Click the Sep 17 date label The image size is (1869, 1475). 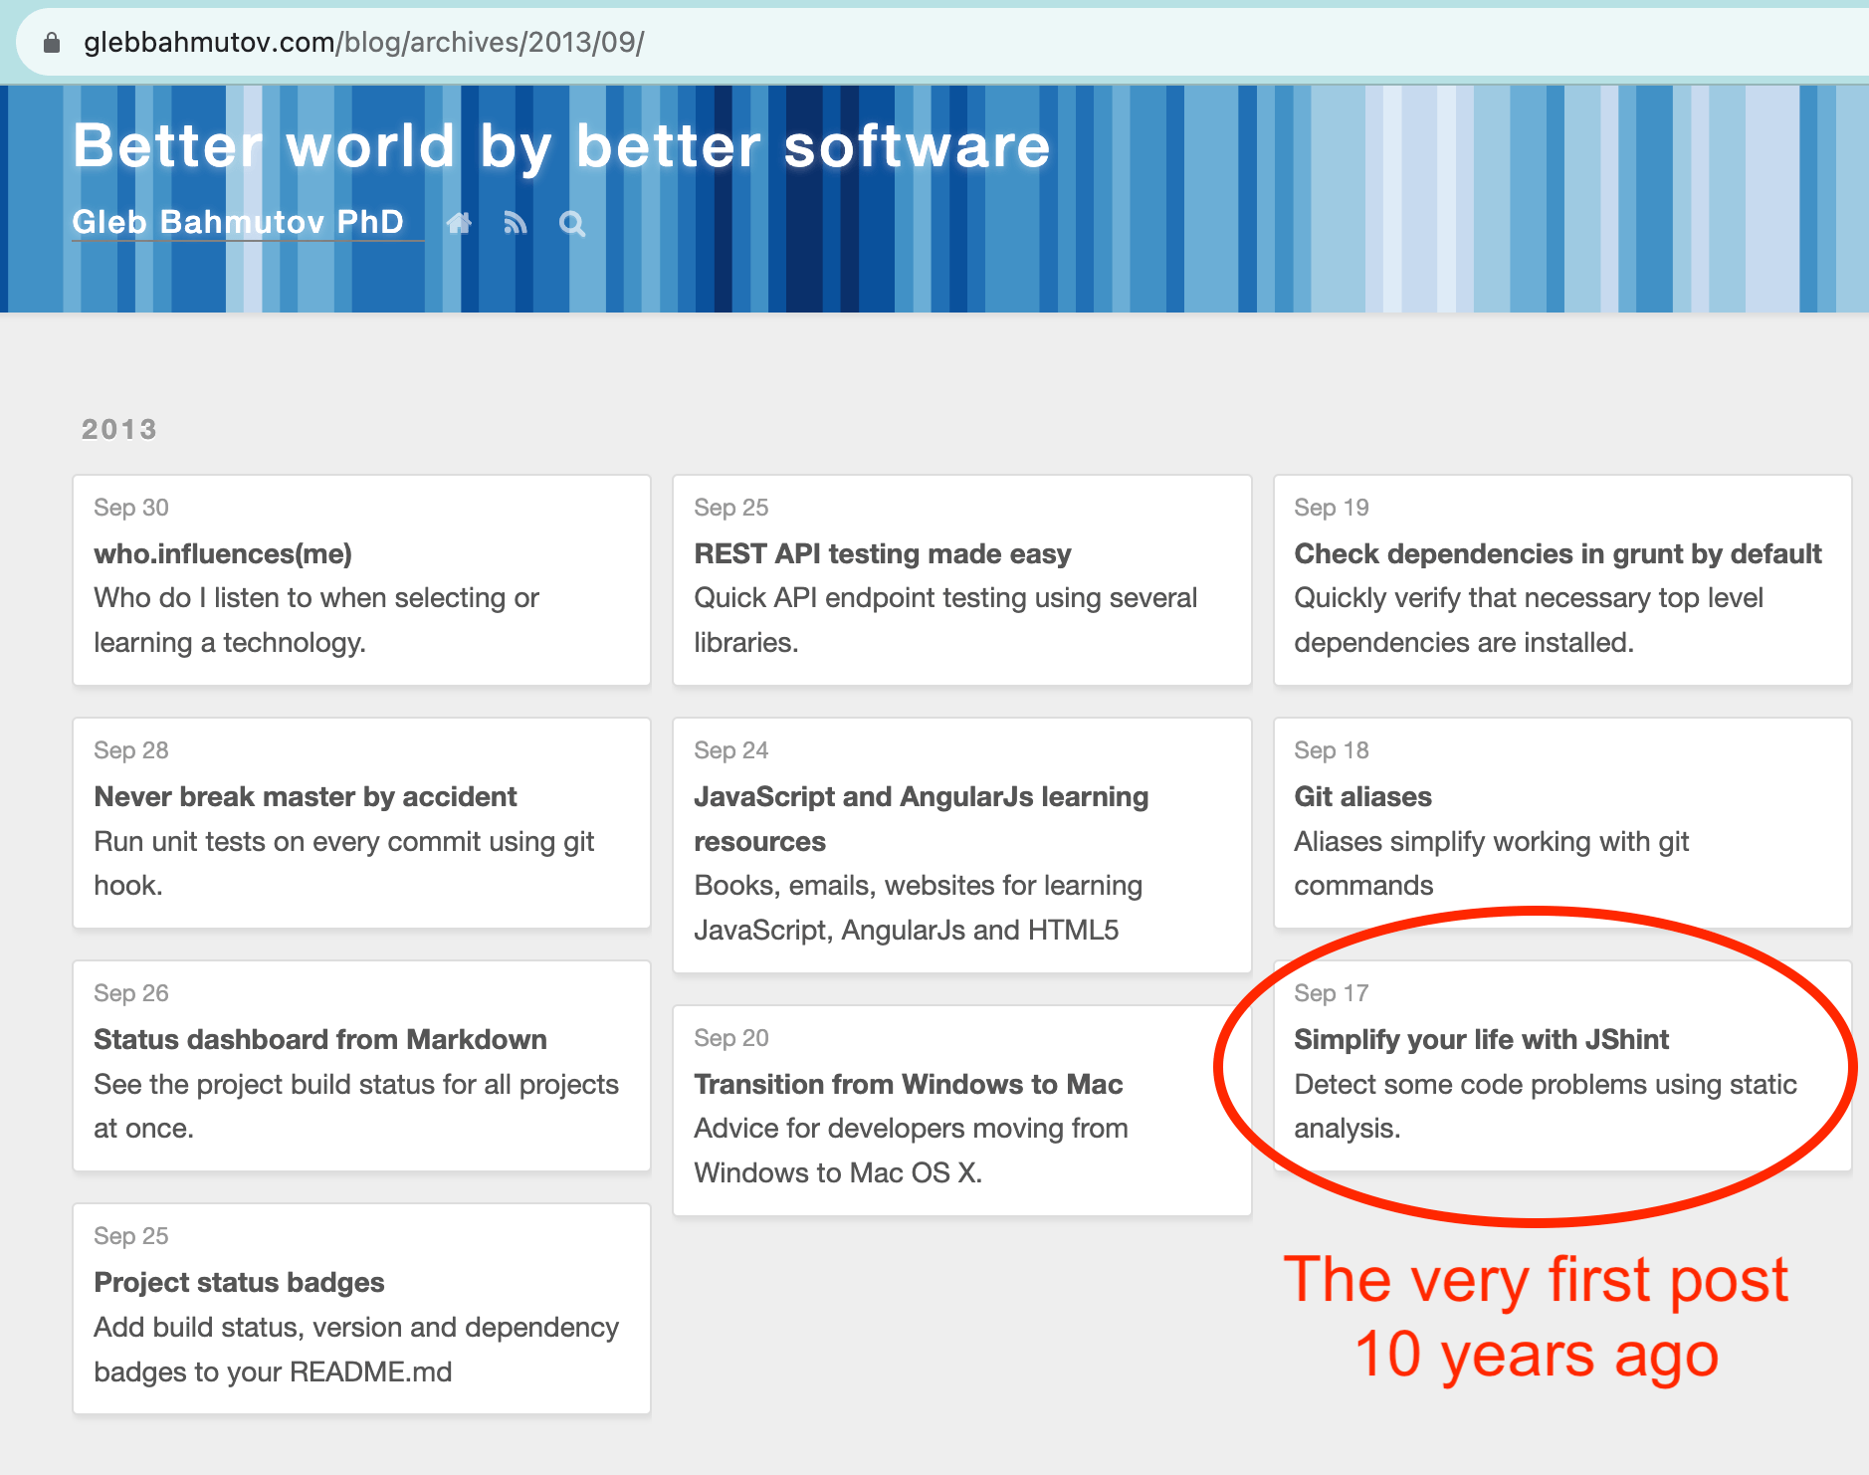point(1332,993)
